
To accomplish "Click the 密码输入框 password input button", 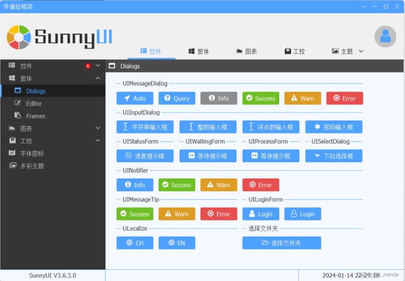I will [x=333, y=127].
